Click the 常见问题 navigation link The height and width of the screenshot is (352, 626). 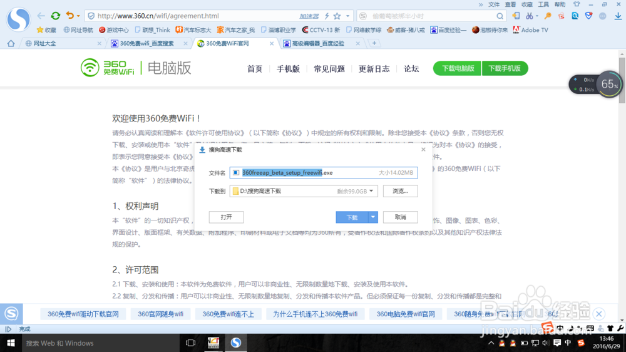coord(329,69)
